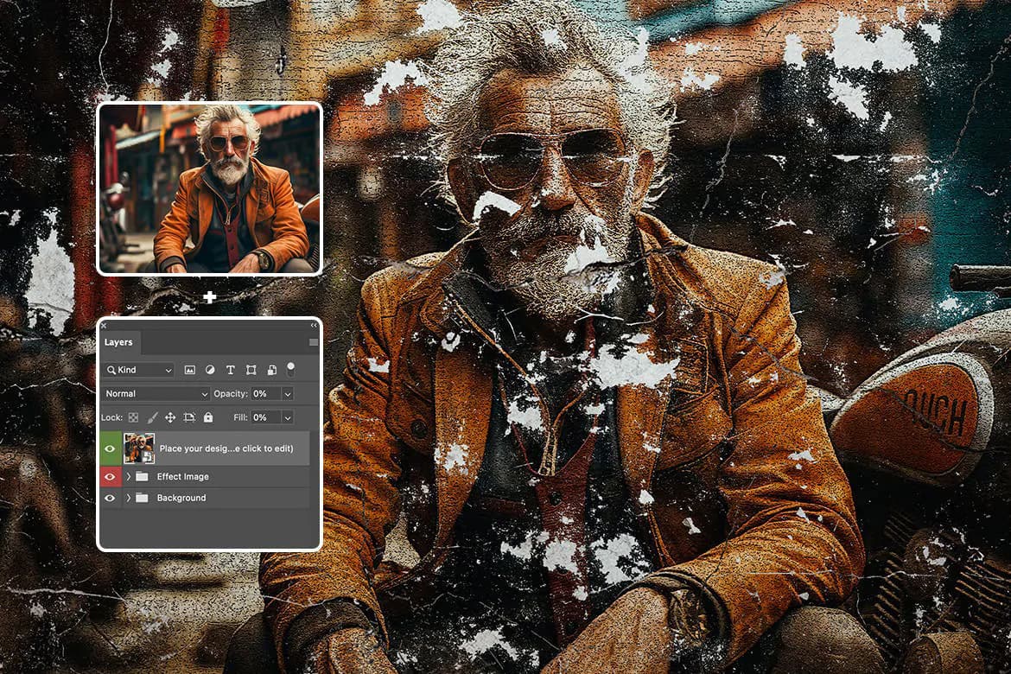Hide the Place your design layer
Screen dimensions: 1011x674
[x=110, y=449]
